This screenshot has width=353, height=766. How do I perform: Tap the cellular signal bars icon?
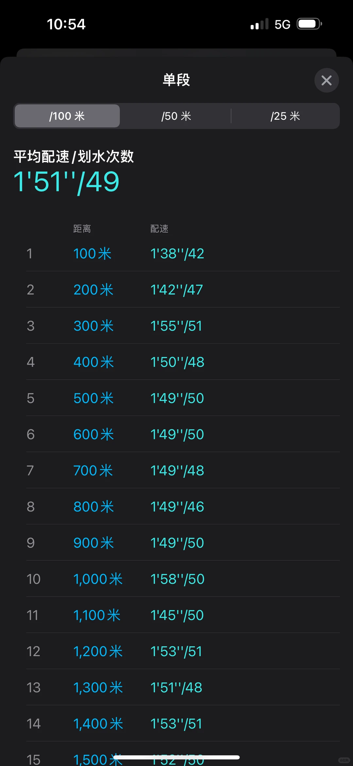tap(260, 24)
